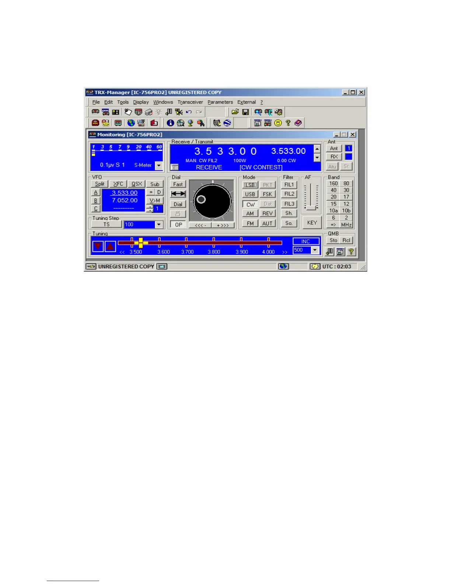
Task: Click the Earth globe icon in second toolbar
Action: 131,123
